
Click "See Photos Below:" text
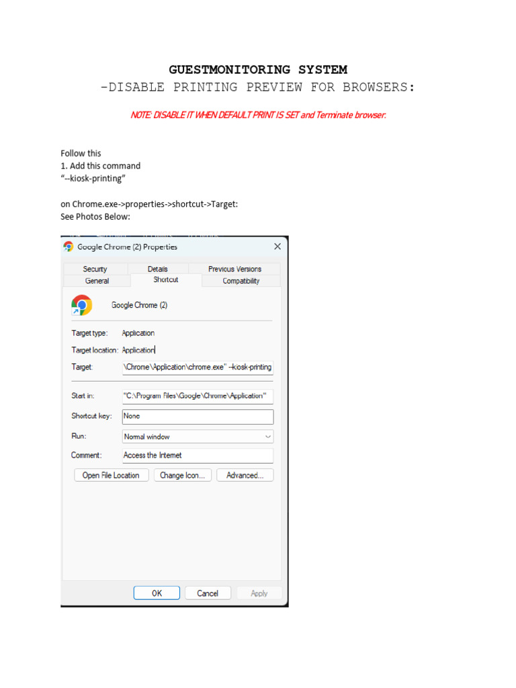pyautogui.click(x=95, y=217)
